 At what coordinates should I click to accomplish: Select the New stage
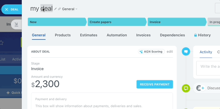(x=57, y=22)
